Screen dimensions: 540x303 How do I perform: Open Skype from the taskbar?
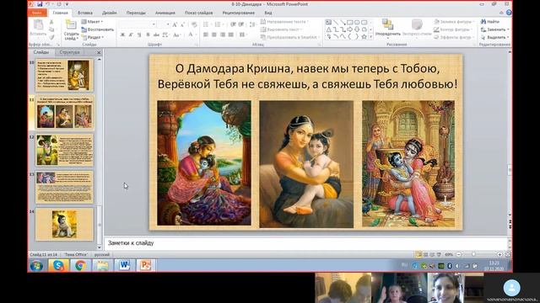58,266
